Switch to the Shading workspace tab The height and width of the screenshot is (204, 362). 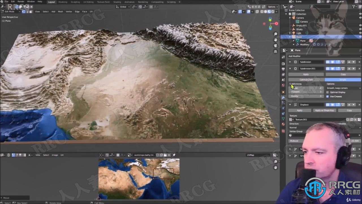coord(117,2)
